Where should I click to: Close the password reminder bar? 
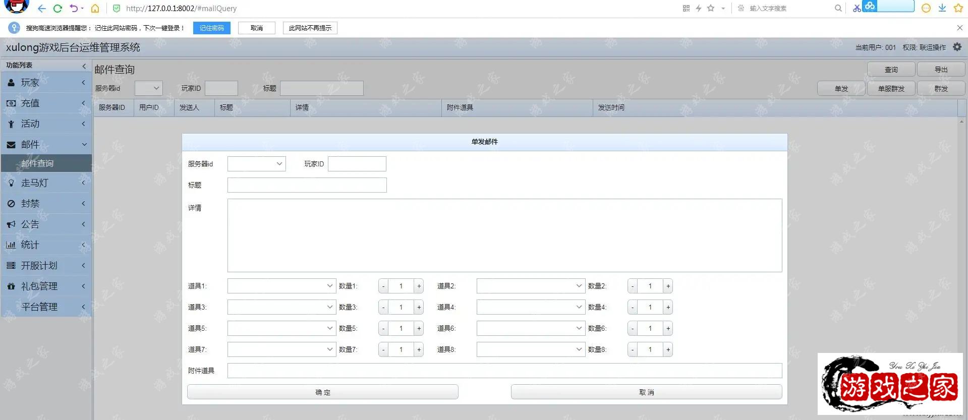(959, 28)
